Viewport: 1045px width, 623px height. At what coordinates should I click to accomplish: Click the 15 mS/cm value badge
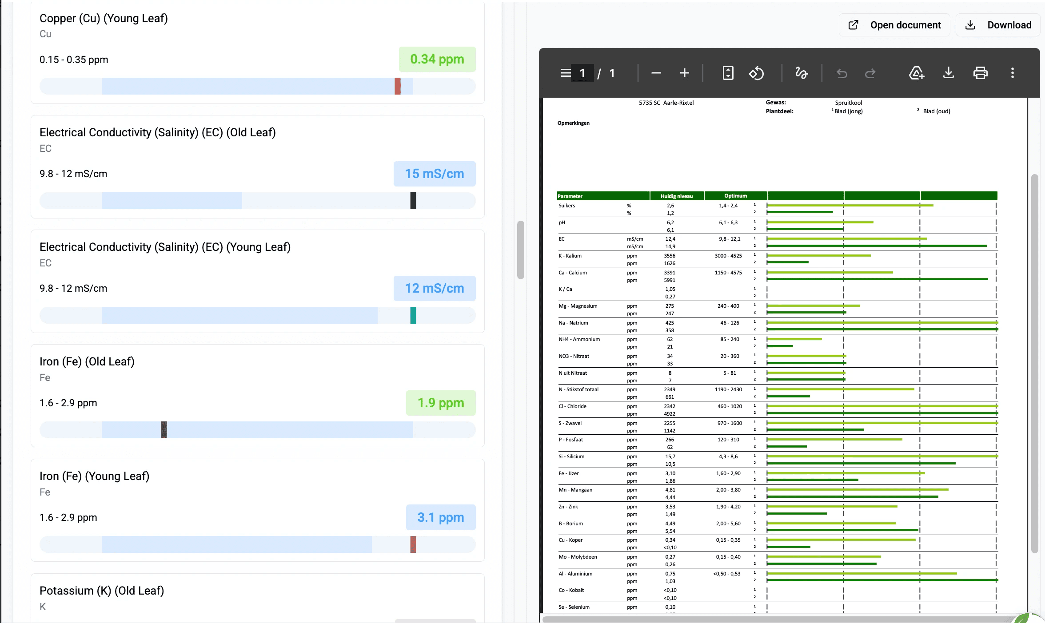435,174
